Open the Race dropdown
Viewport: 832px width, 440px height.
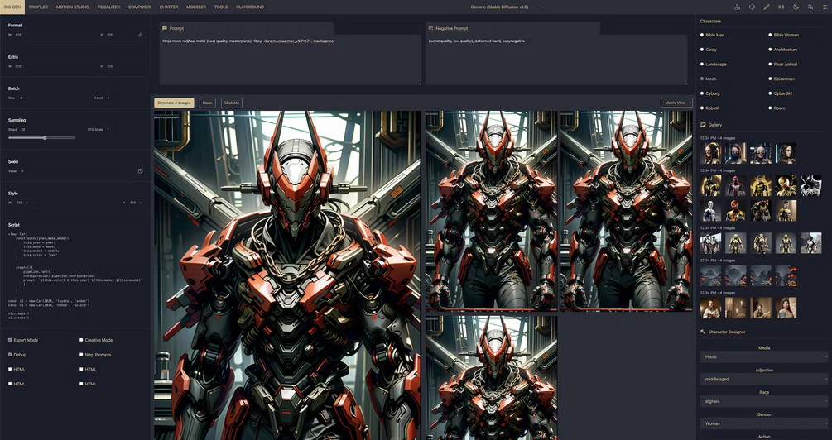[764, 401]
